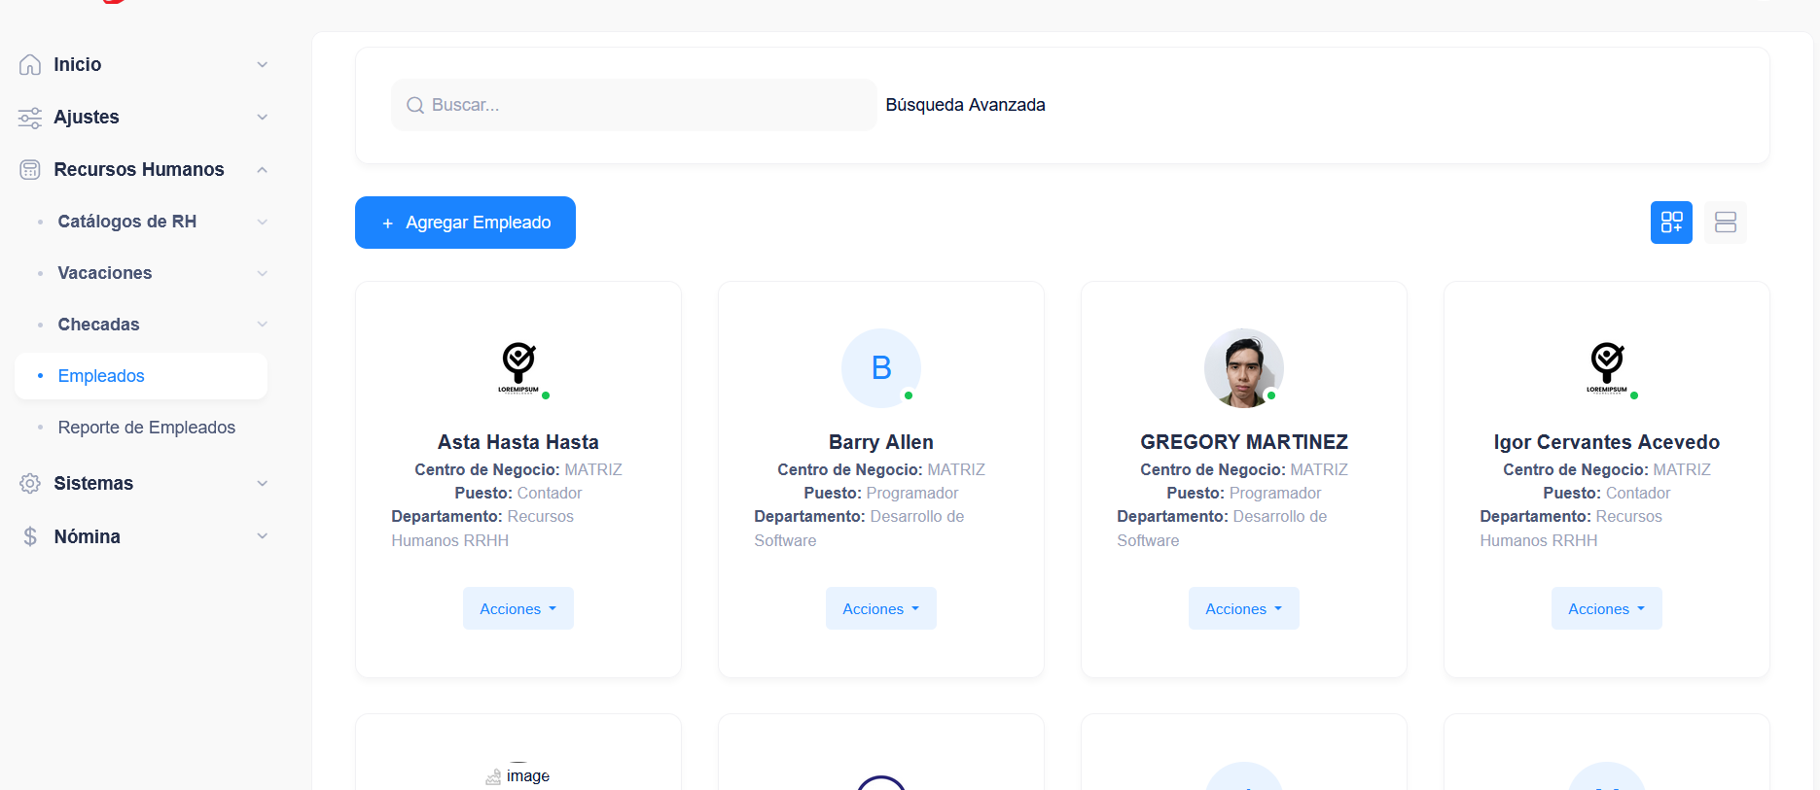Screen dimensions: 1820x790
Task: Expand the Inicio menu chevron
Action: (262, 64)
